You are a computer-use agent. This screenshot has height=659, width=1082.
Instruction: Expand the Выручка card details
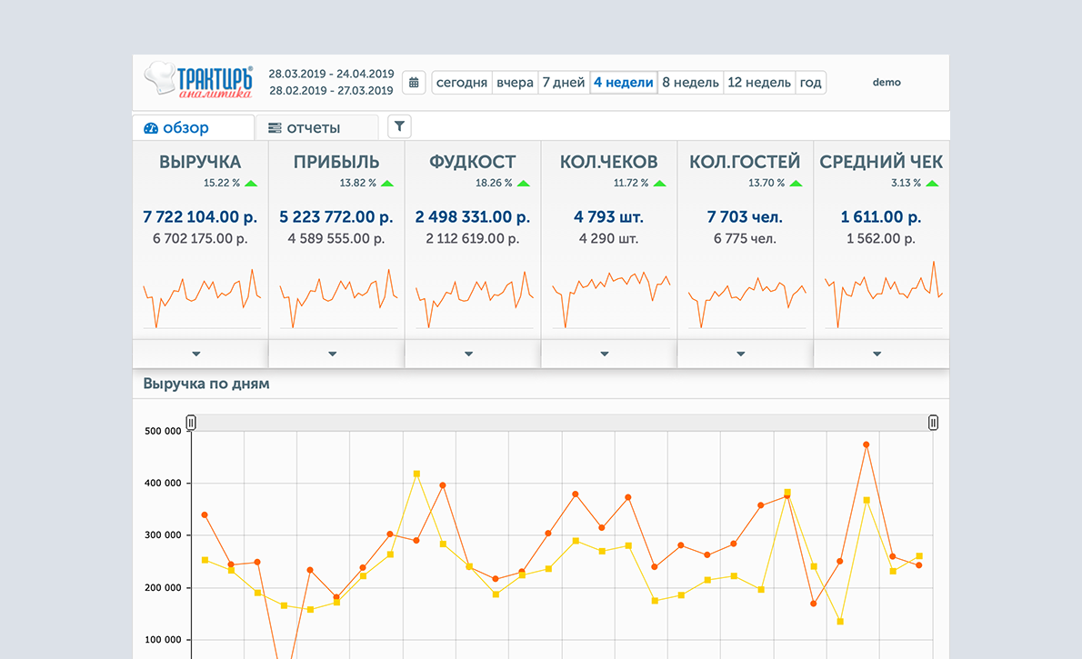coord(196,354)
